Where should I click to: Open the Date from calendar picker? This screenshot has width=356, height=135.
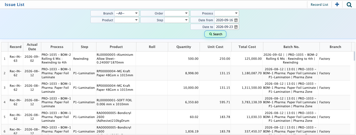tap(236, 20)
